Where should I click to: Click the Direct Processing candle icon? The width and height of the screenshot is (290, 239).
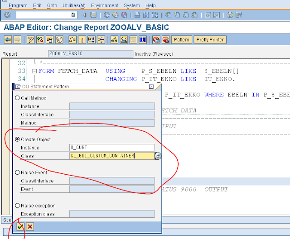click(82, 39)
